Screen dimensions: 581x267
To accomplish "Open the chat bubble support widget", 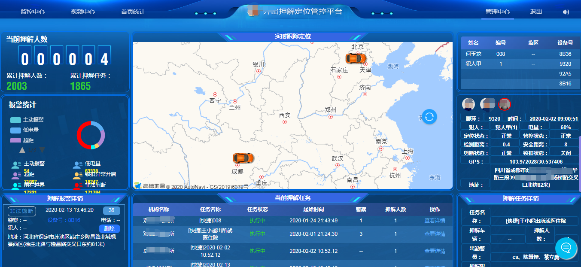I will coord(566,248).
